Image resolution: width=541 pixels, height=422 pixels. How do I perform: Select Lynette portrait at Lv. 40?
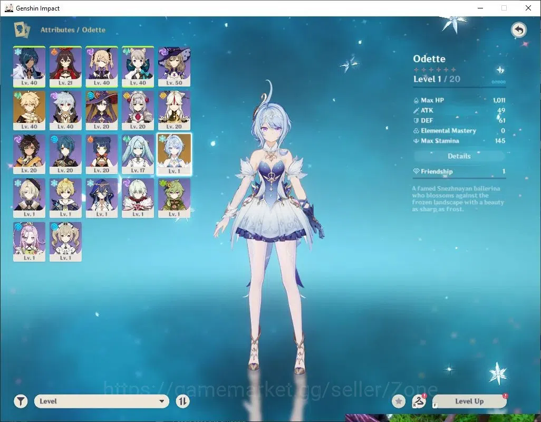coord(138,66)
